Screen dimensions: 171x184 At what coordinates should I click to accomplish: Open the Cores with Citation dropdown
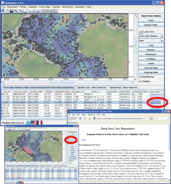(x=162, y=36)
